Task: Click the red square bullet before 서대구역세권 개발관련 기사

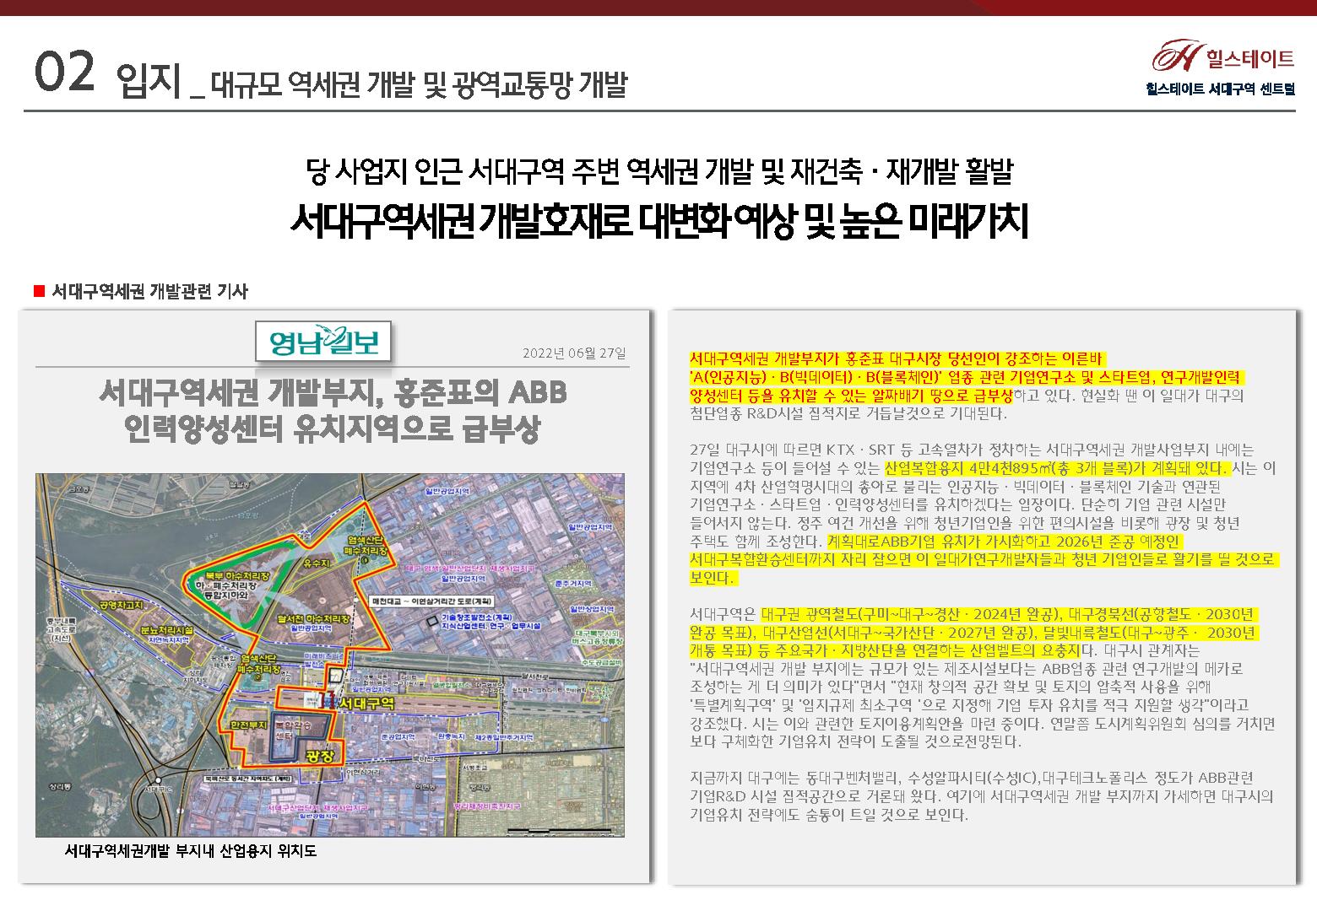Action: (x=39, y=292)
